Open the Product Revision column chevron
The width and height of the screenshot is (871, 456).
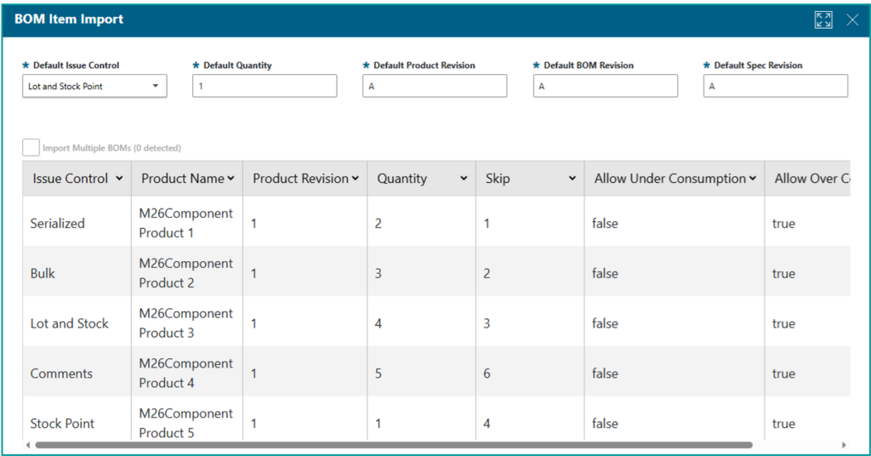click(355, 179)
